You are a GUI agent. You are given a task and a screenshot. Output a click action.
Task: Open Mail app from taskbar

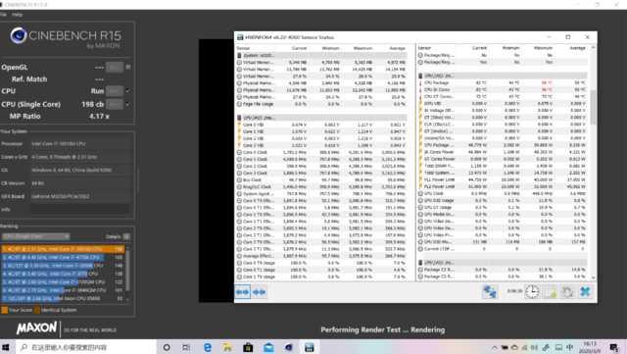coord(268,347)
